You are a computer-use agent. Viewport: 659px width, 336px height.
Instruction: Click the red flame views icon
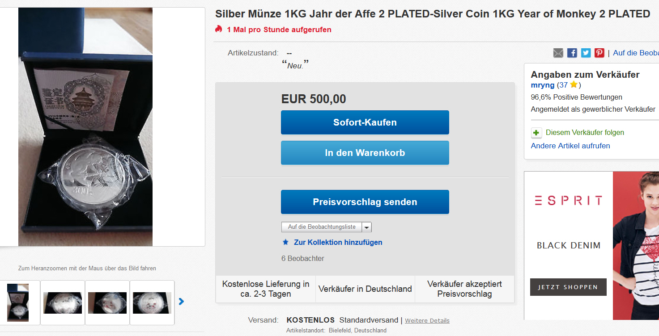click(x=219, y=29)
